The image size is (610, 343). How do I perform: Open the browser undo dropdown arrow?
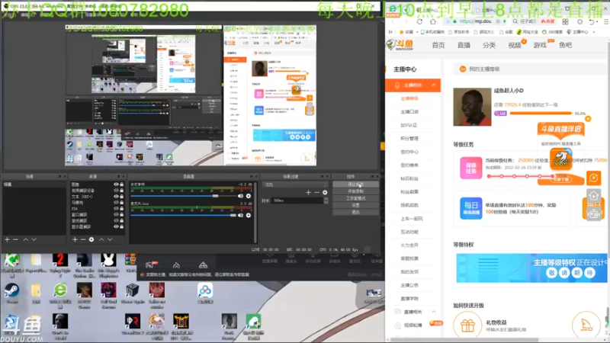click(598, 21)
